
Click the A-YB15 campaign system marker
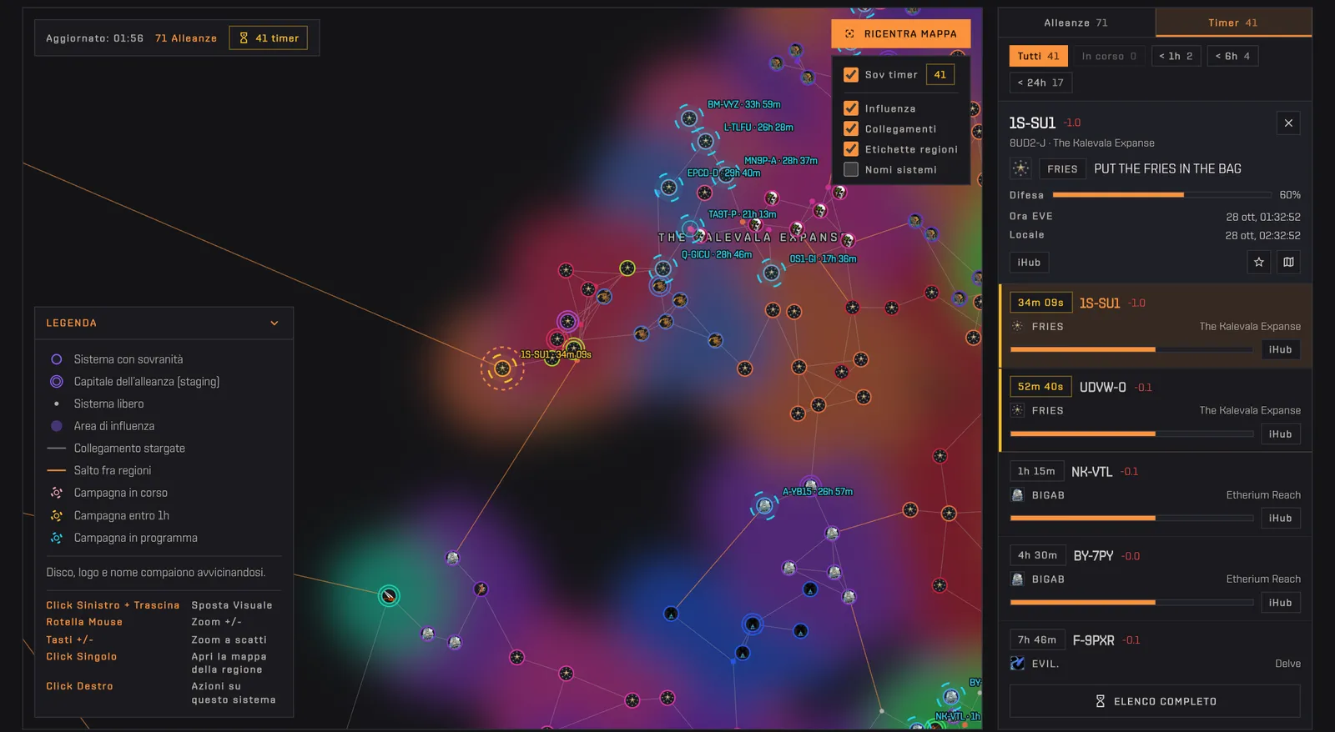coord(764,505)
